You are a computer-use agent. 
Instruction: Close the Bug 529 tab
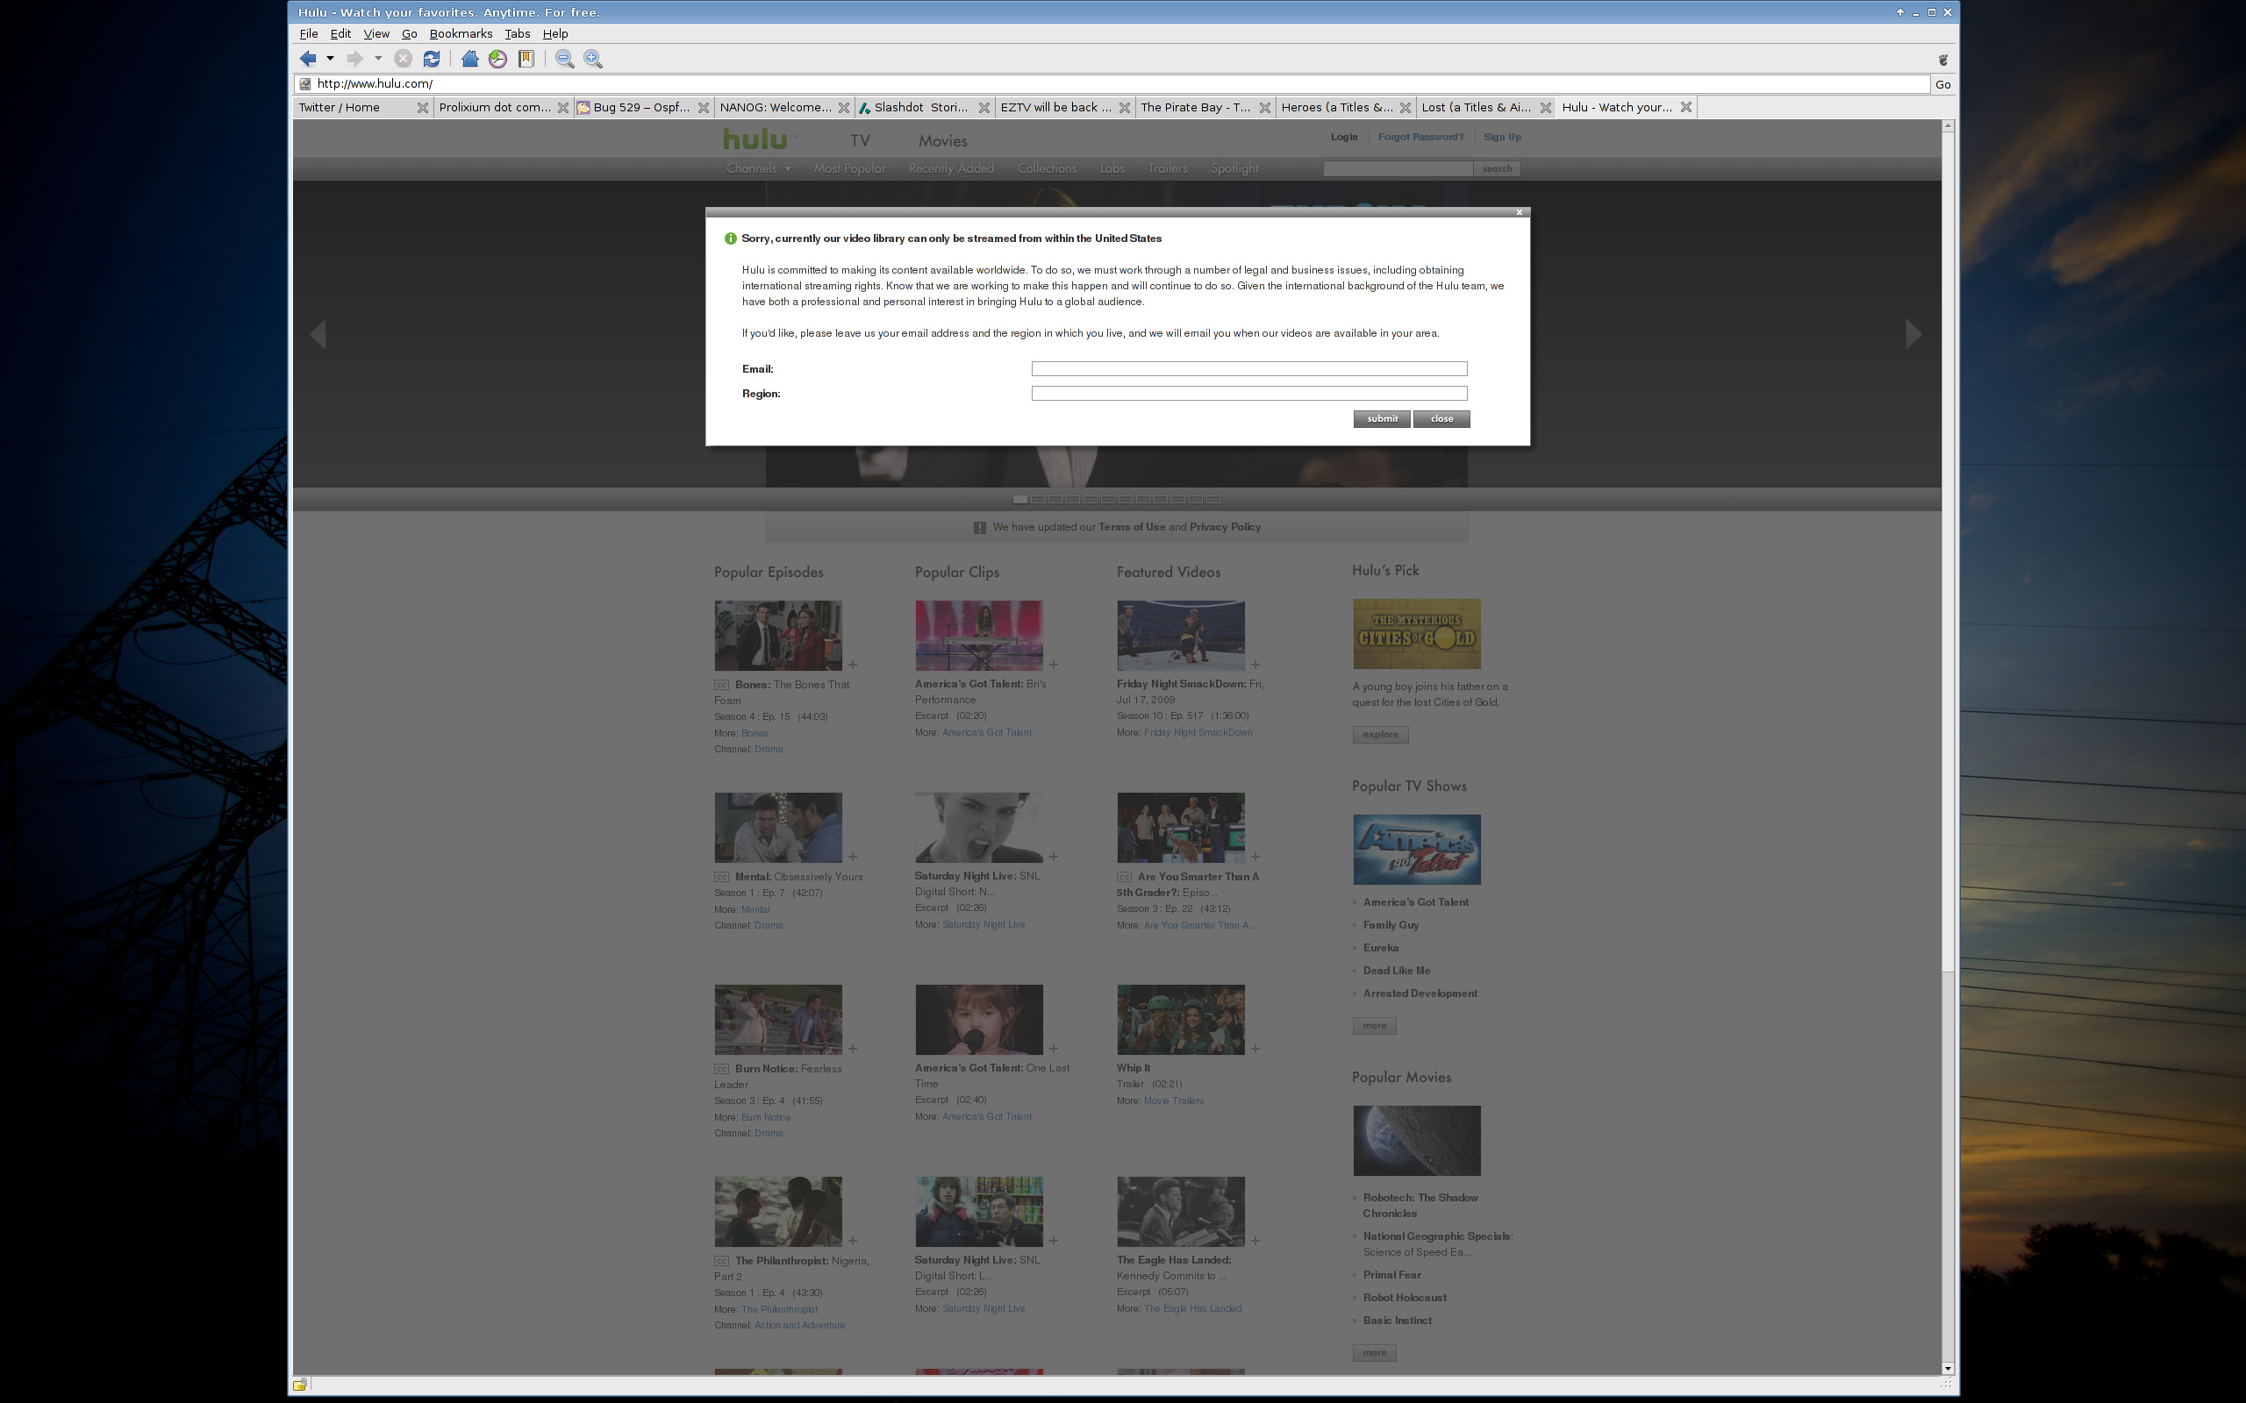[x=704, y=108]
